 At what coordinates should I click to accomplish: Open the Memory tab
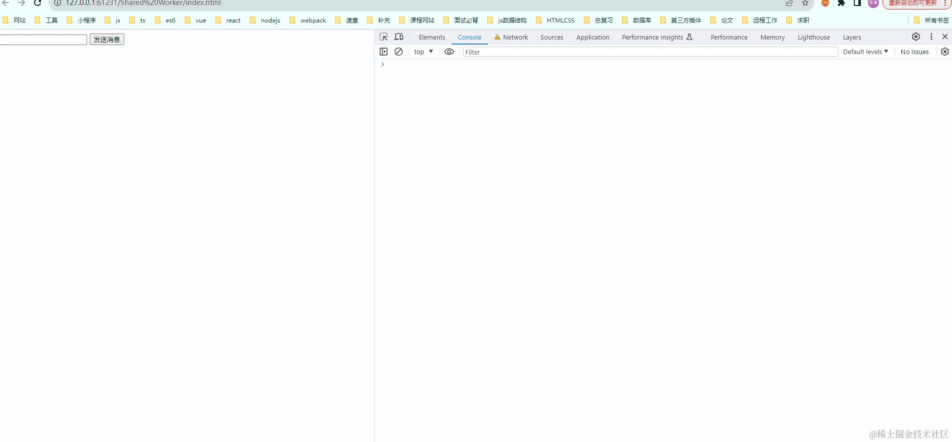point(772,38)
